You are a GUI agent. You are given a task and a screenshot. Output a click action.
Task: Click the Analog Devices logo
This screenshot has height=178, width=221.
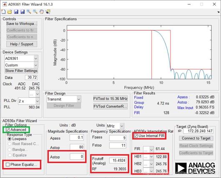[x=195, y=168]
